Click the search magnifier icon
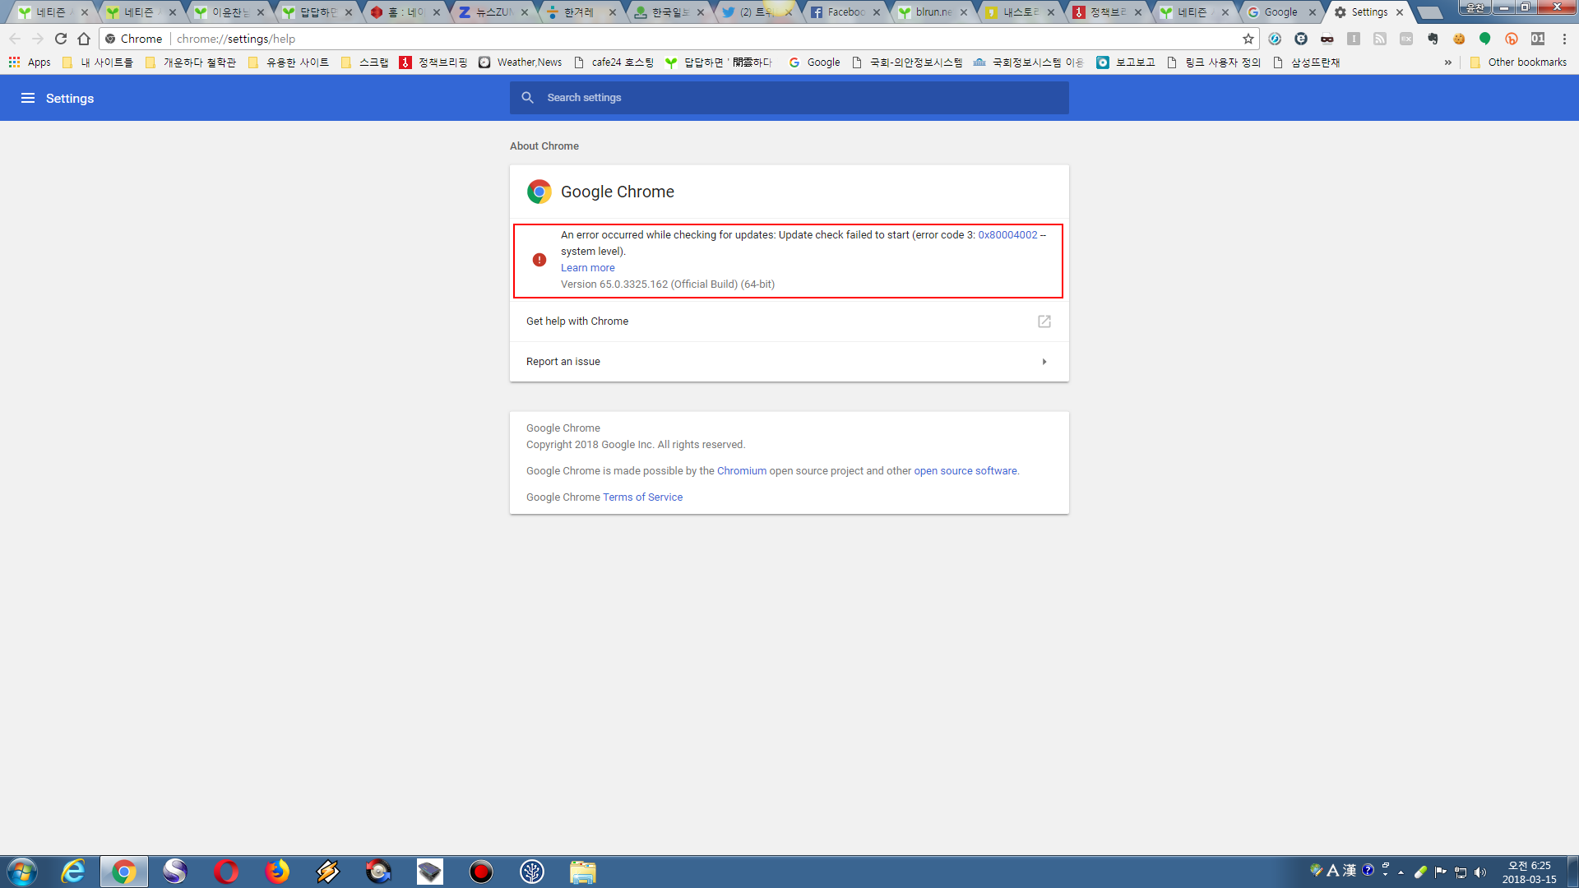This screenshot has width=1579, height=888. point(528,98)
